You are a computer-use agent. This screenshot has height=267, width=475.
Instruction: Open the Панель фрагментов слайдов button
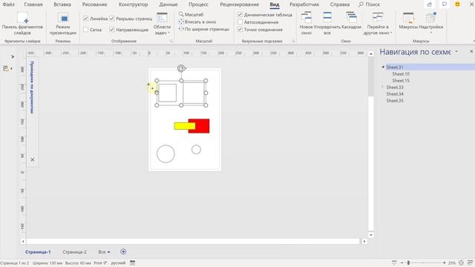tap(22, 24)
